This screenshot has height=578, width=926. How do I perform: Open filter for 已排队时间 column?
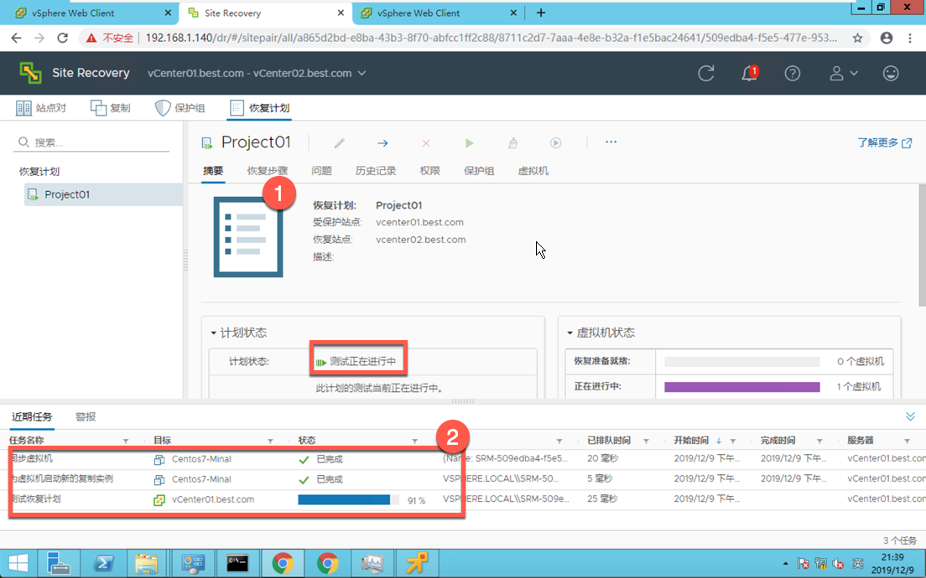click(646, 441)
